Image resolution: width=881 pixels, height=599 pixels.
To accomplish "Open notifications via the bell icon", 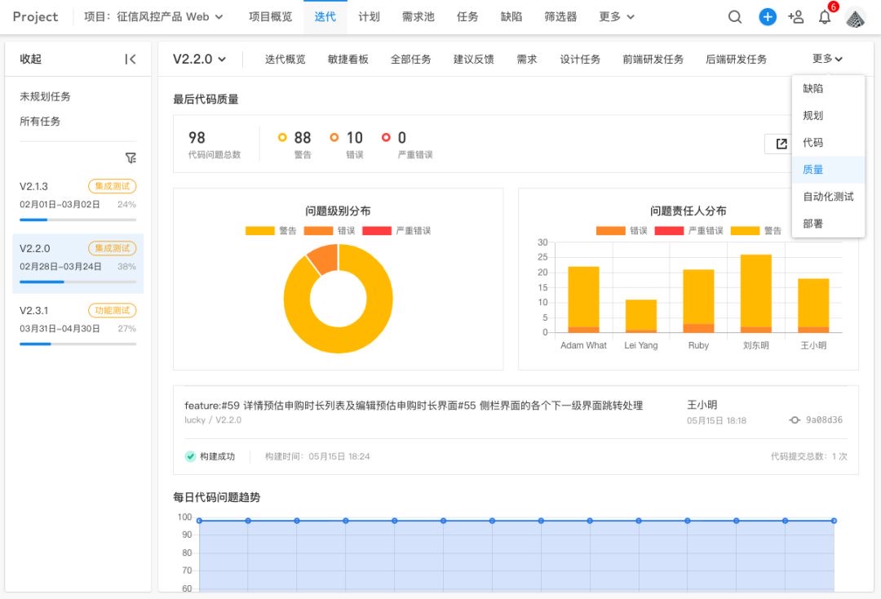I will coord(825,16).
